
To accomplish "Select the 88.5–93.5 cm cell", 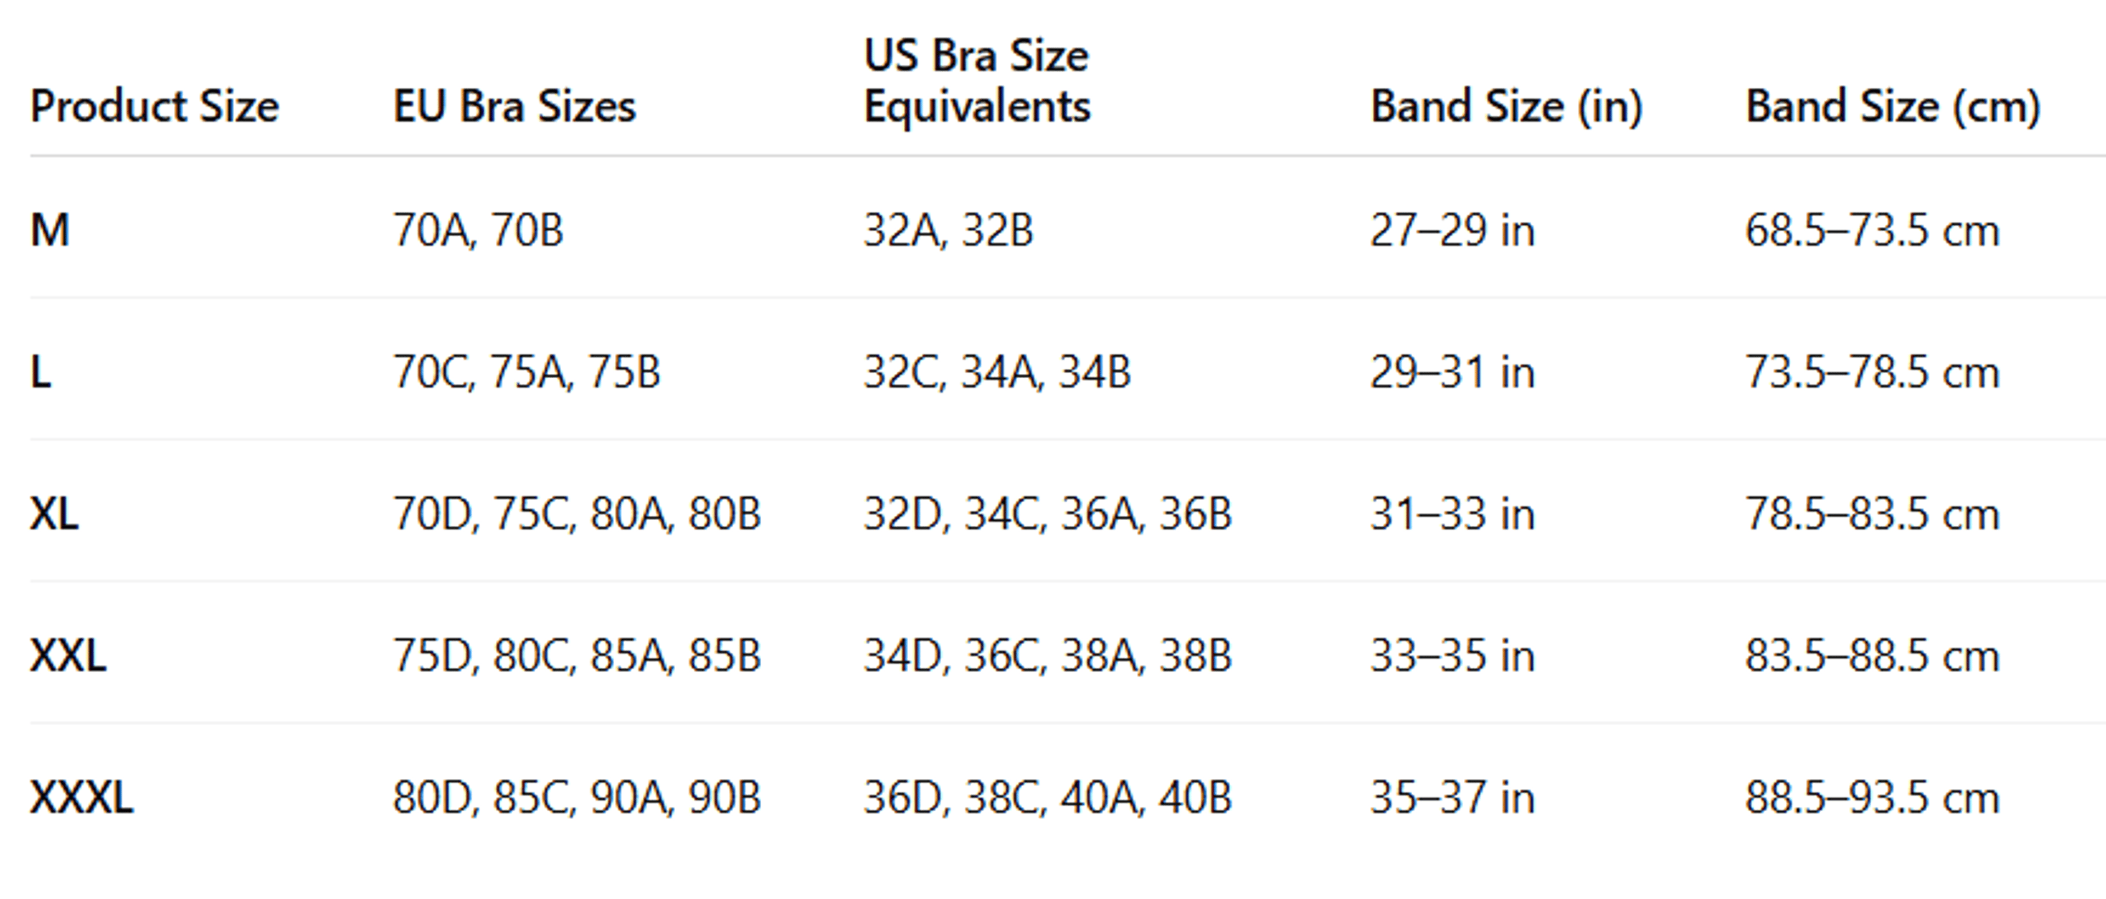I will click(1872, 797).
